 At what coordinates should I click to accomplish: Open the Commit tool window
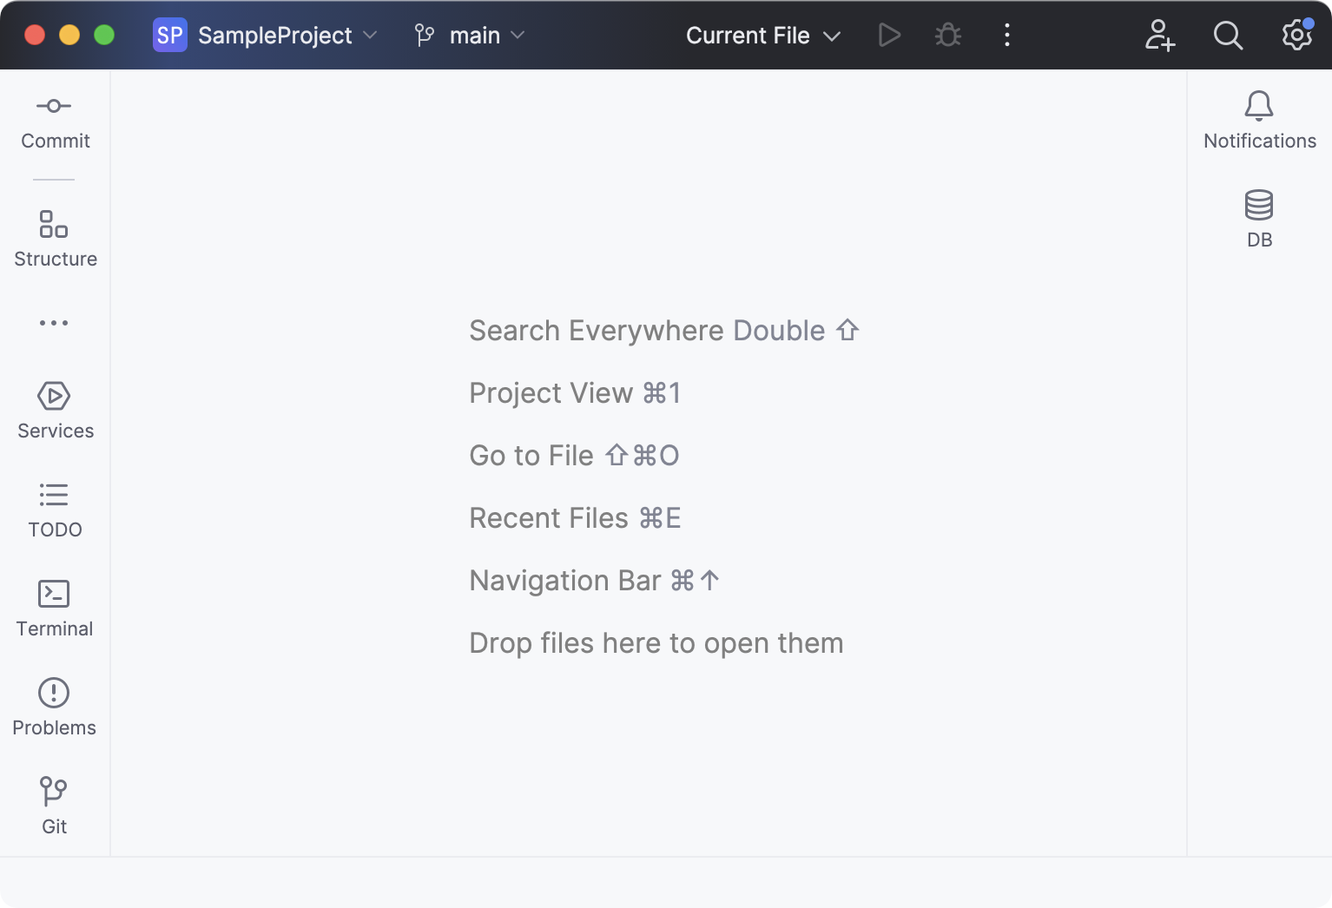click(x=54, y=122)
